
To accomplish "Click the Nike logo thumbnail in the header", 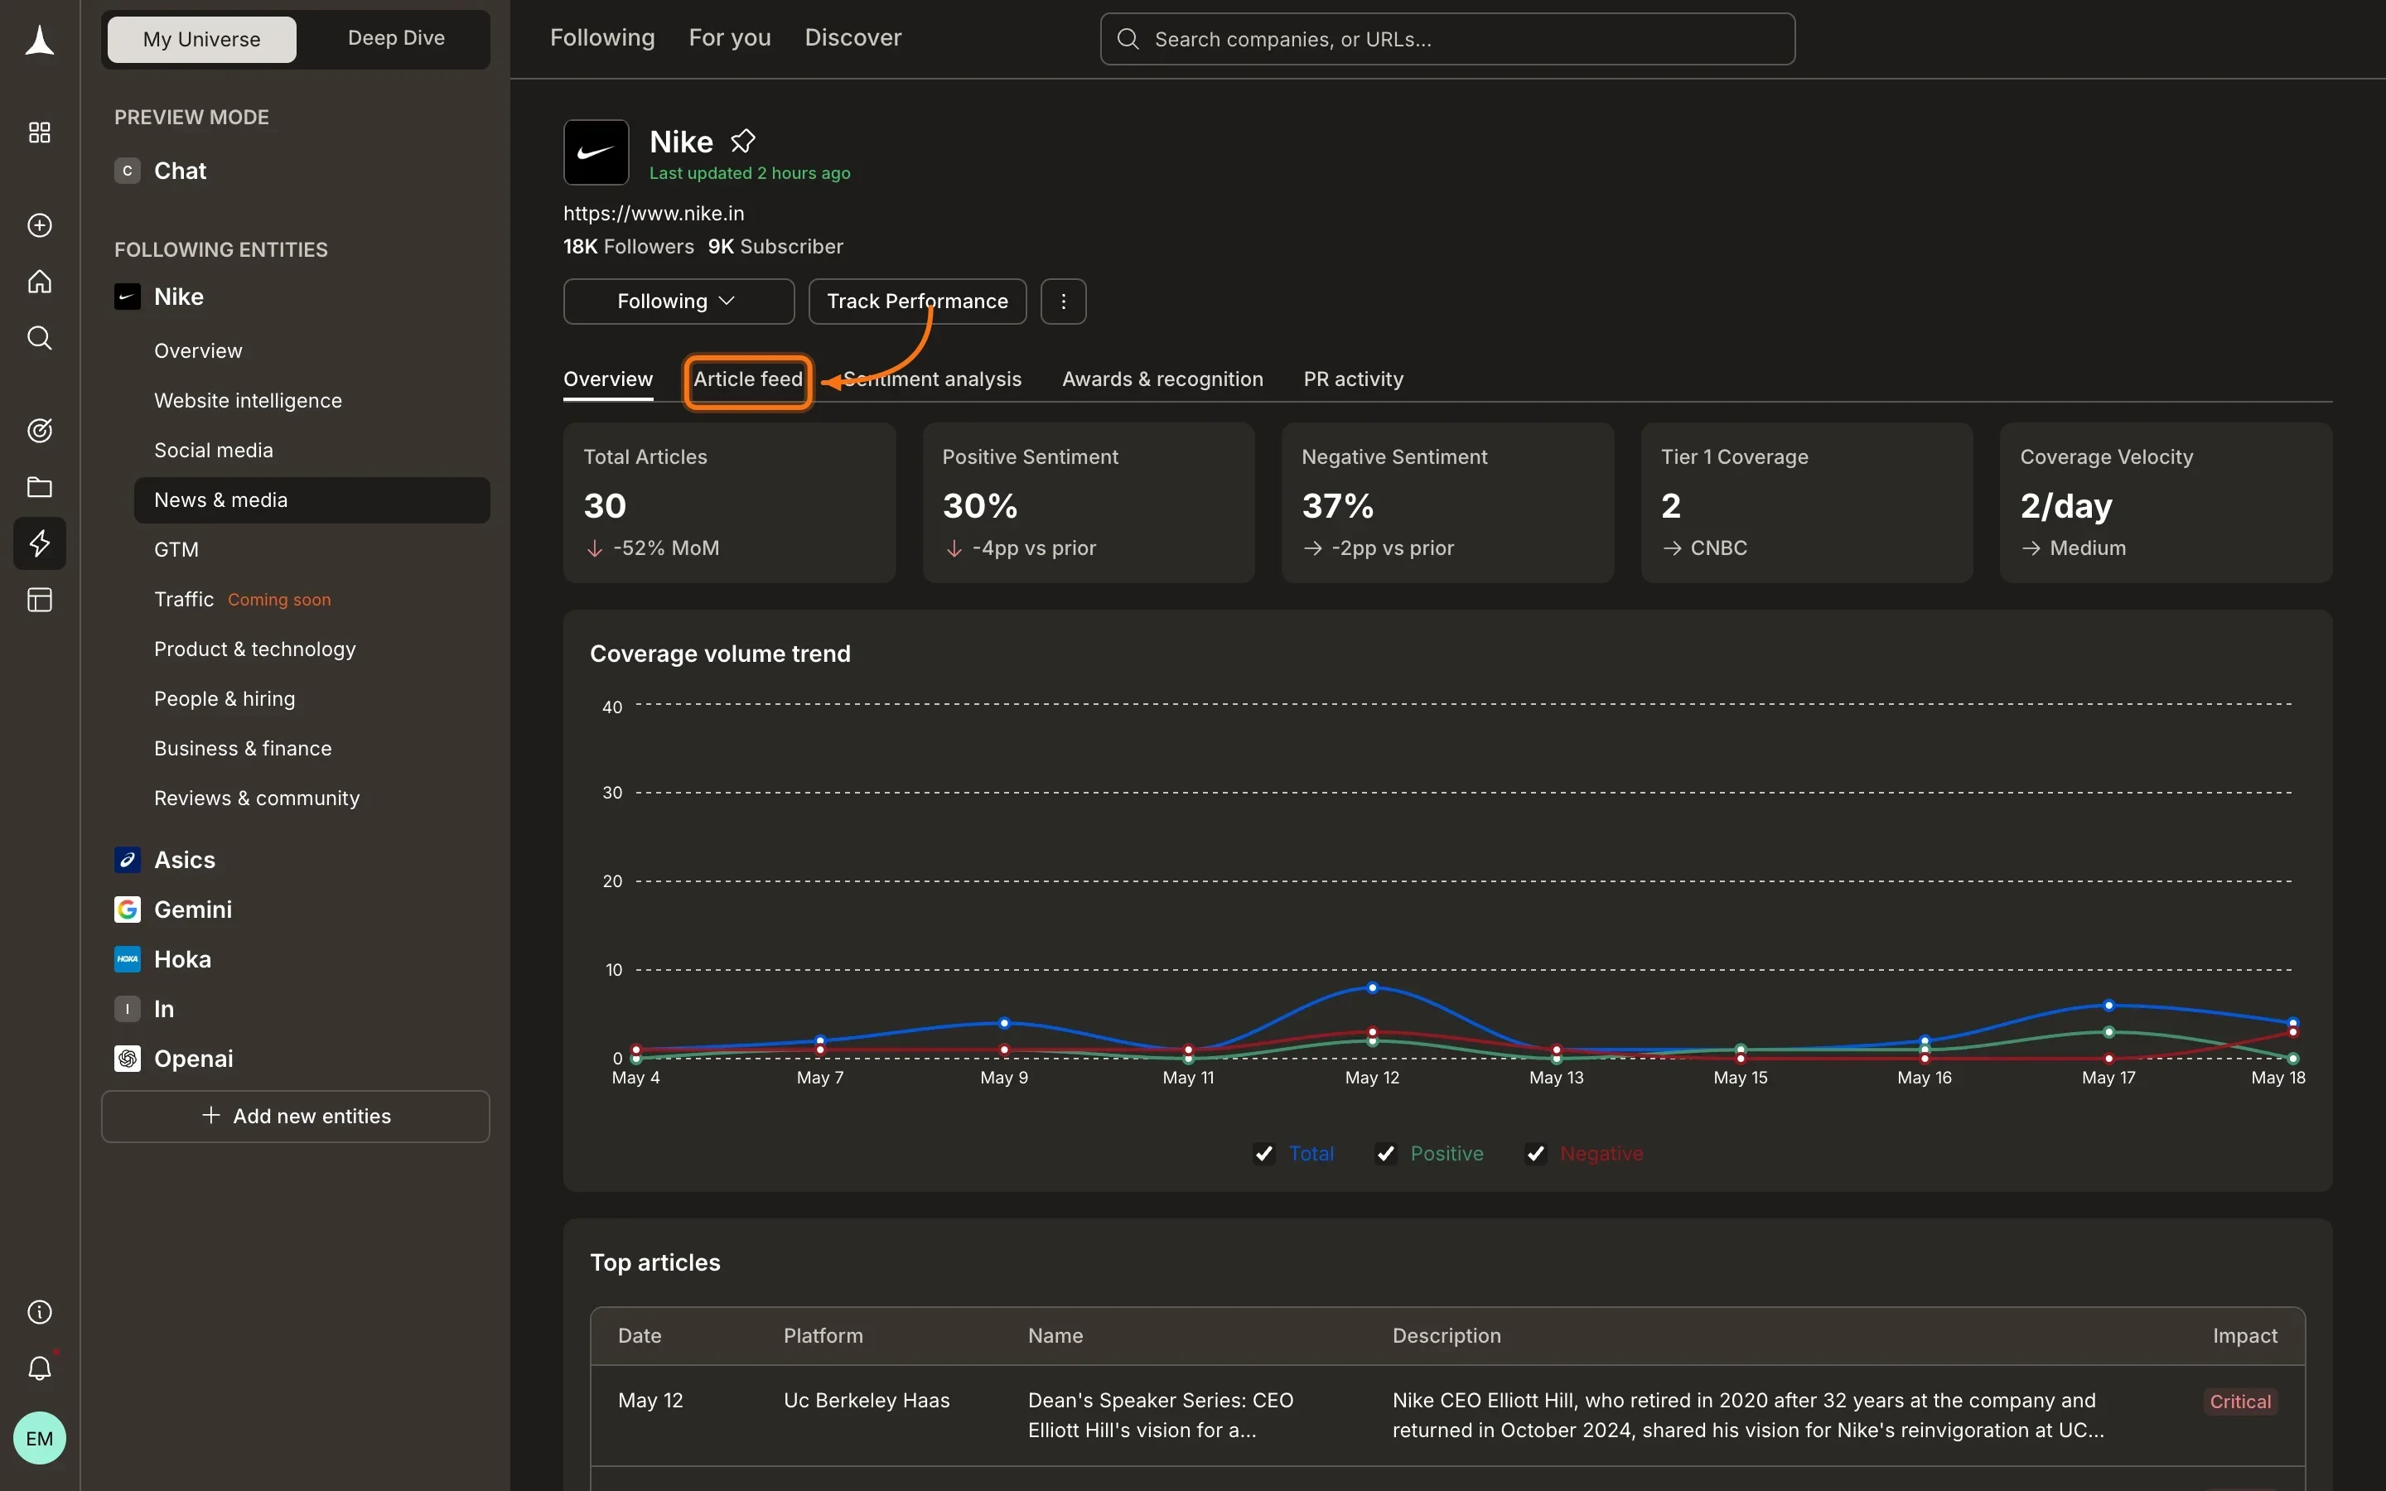I will coord(596,153).
